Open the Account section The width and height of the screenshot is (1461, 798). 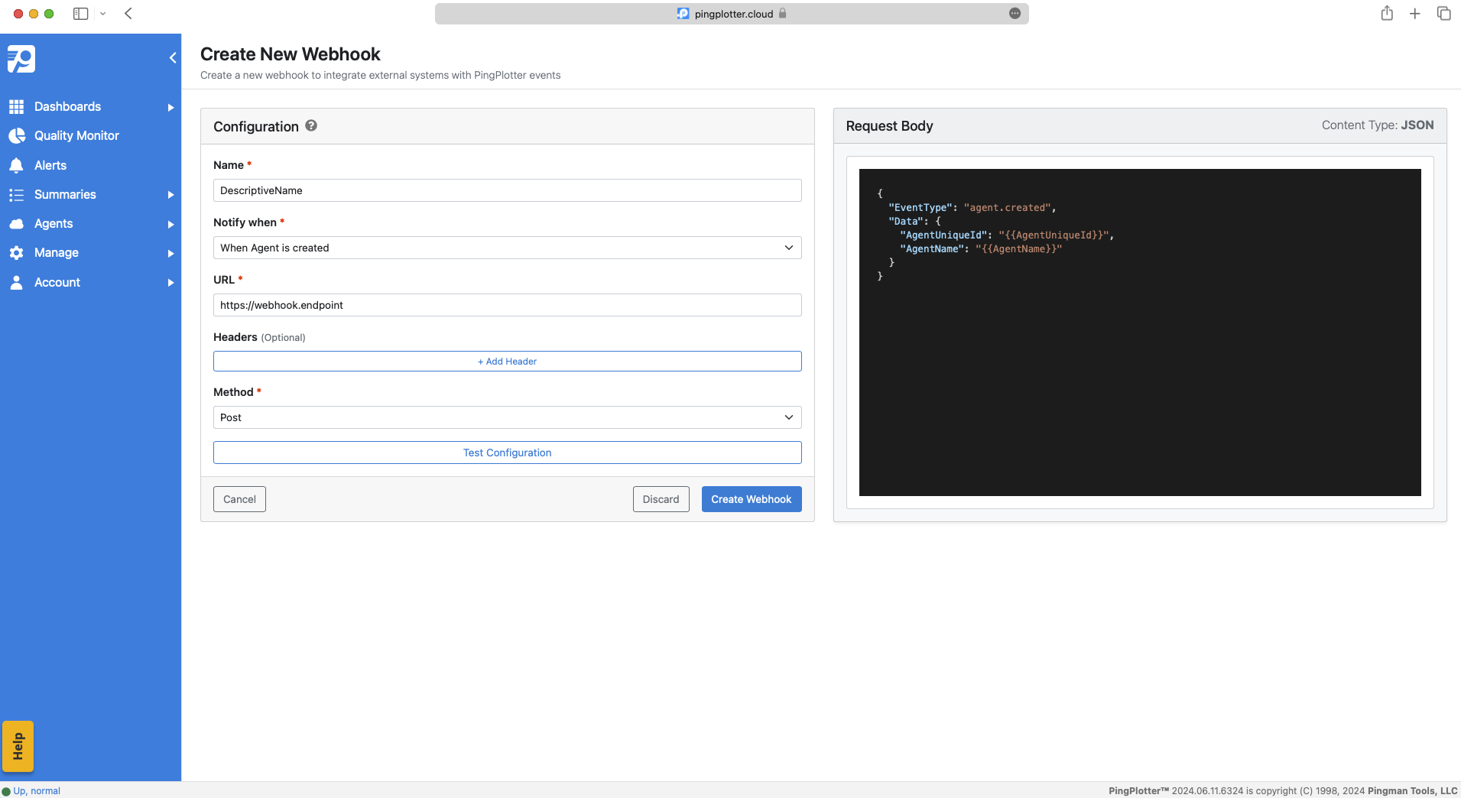[x=57, y=282]
